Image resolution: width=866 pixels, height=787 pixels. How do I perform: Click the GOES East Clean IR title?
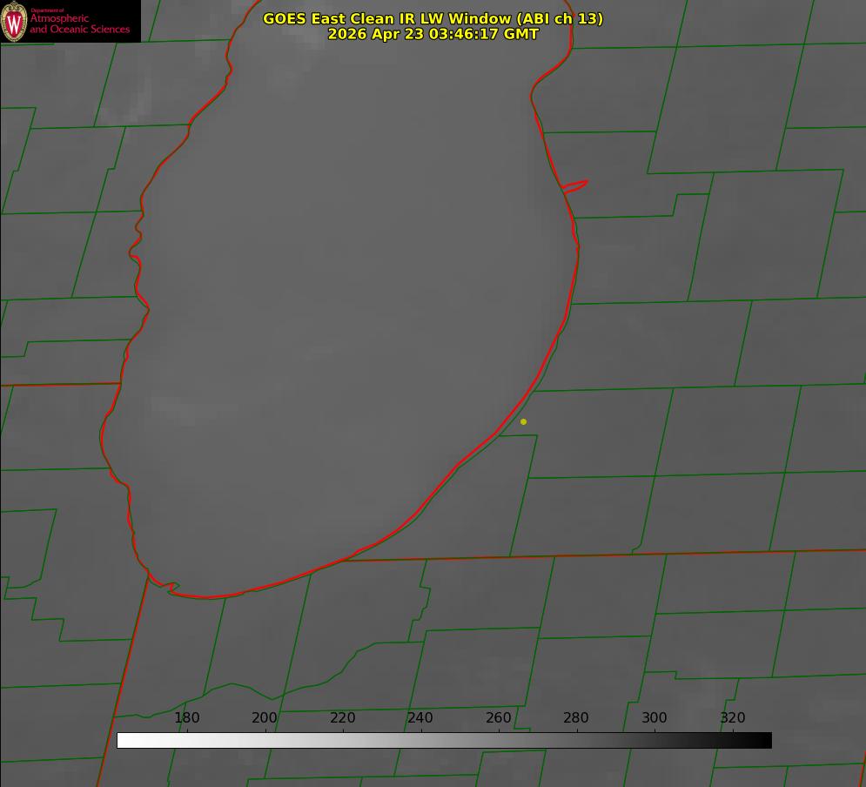click(433, 18)
